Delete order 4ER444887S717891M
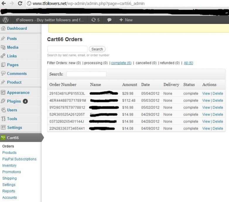The image size is (229, 202). point(218,100)
